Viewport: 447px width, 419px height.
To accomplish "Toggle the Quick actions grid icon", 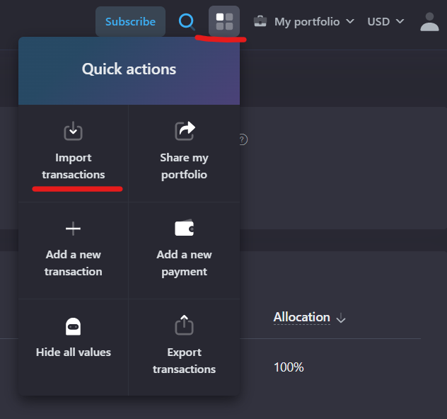I will coord(224,21).
